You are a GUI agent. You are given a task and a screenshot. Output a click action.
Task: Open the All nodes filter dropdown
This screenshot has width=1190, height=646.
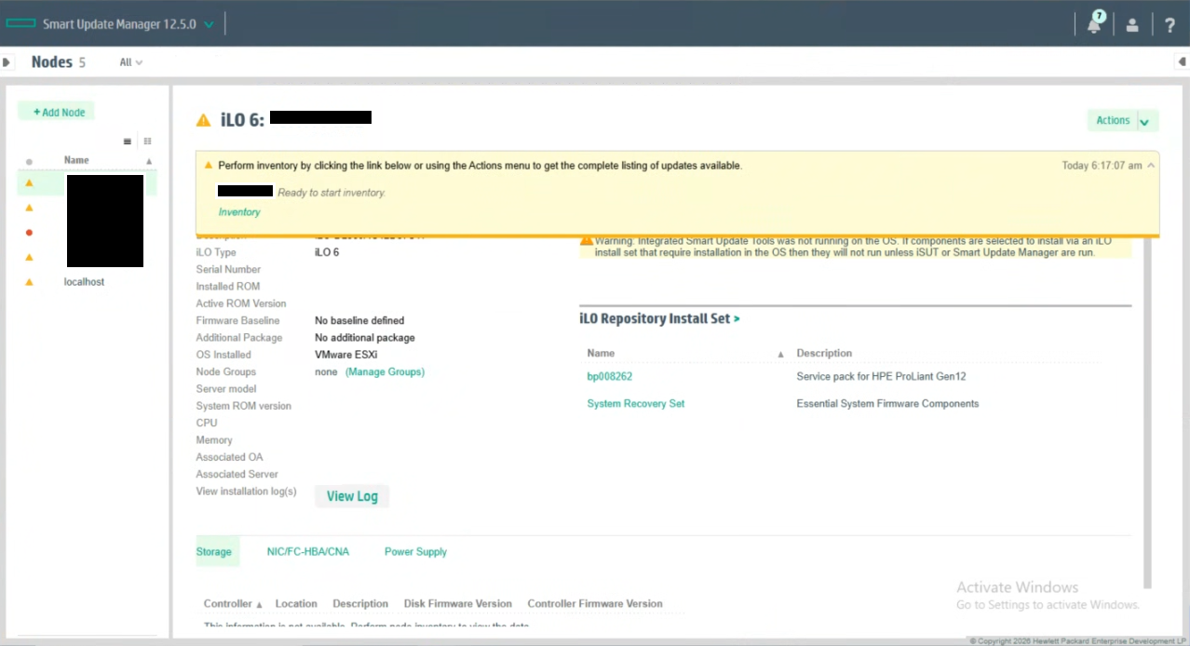131,62
